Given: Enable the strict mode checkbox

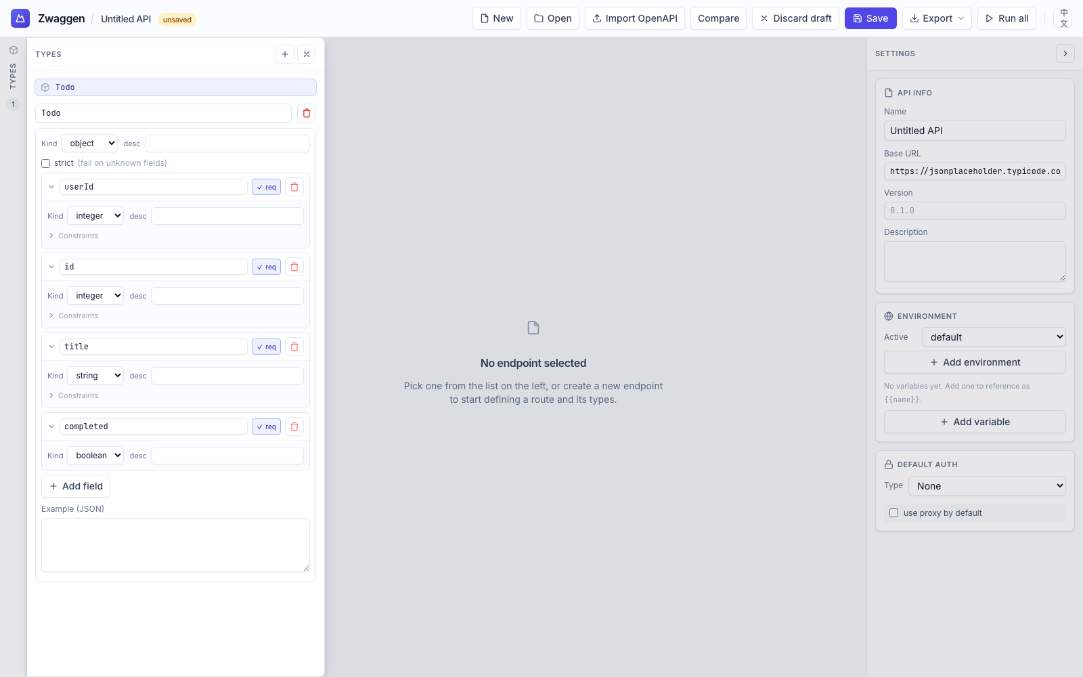Looking at the screenshot, I should coord(45,163).
